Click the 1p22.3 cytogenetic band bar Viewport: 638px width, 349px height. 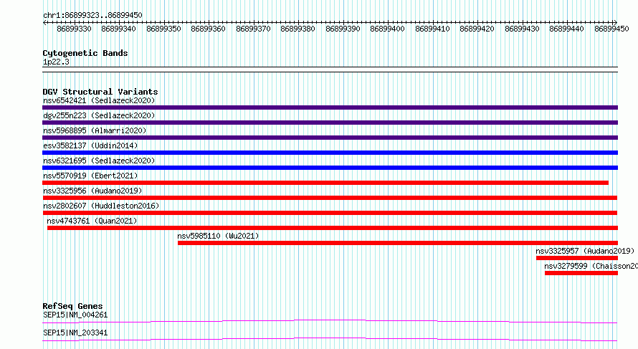[330, 70]
